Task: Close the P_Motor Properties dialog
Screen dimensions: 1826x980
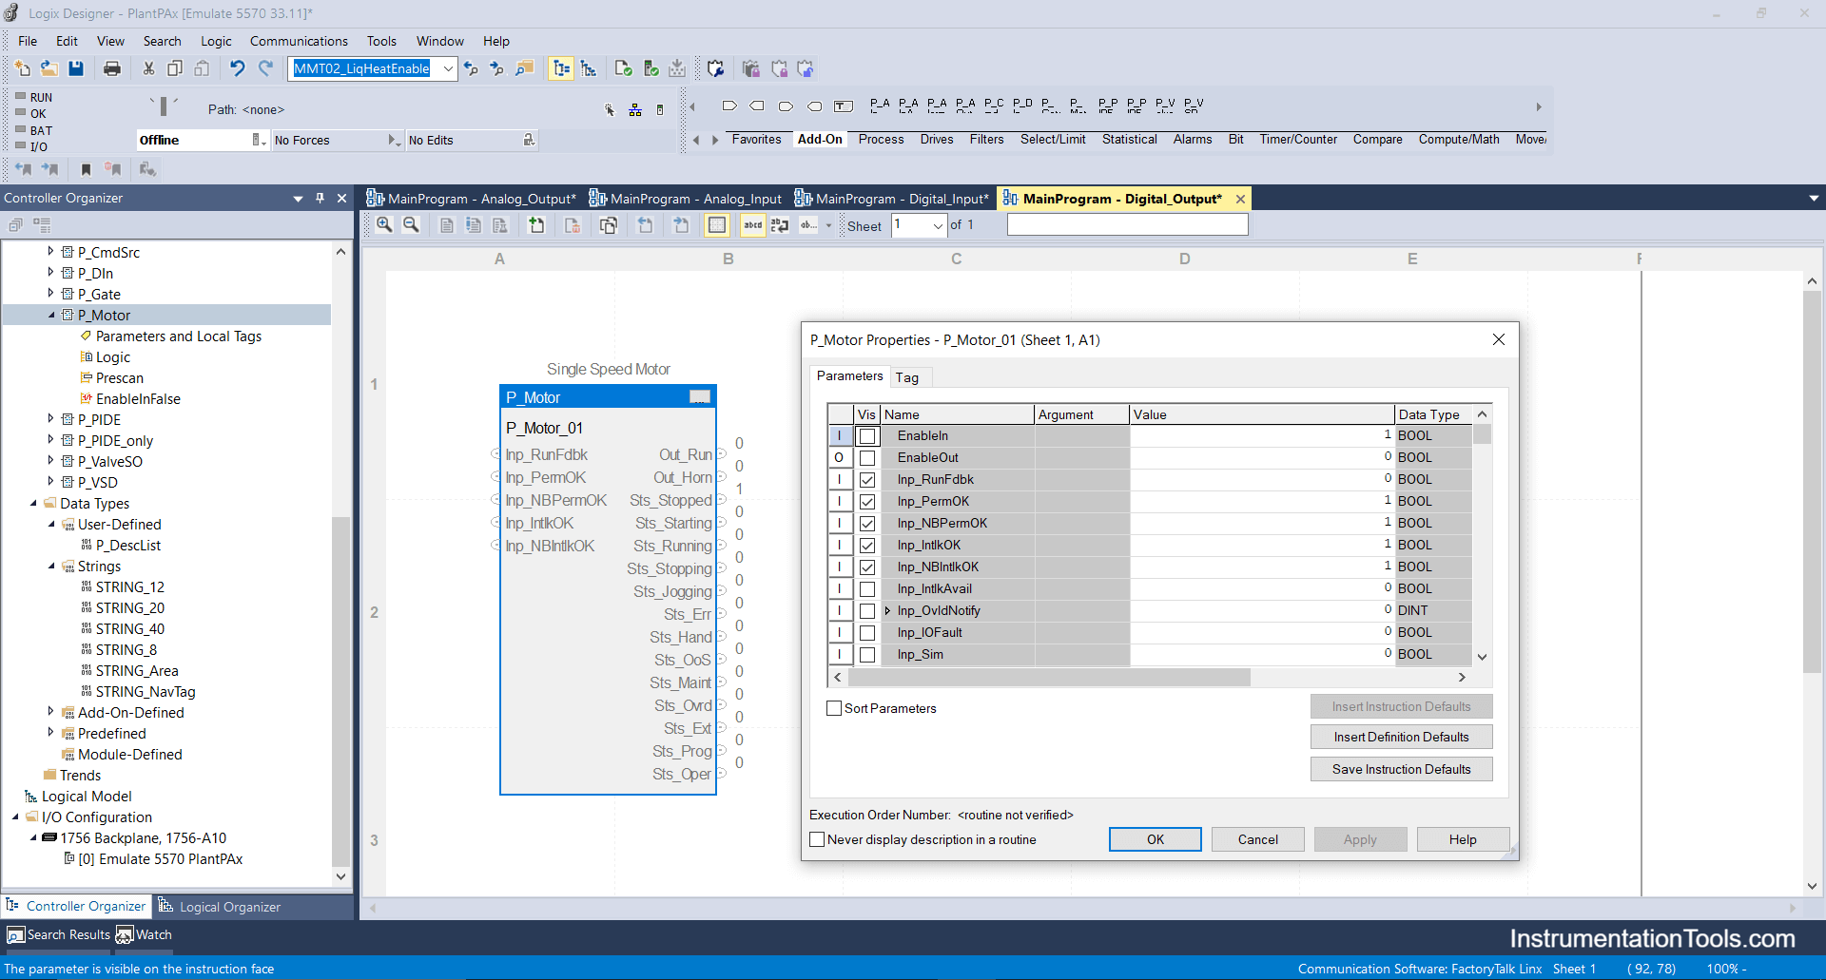Action: click(1499, 339)
